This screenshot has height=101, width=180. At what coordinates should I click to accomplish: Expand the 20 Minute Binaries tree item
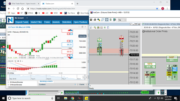8,82
